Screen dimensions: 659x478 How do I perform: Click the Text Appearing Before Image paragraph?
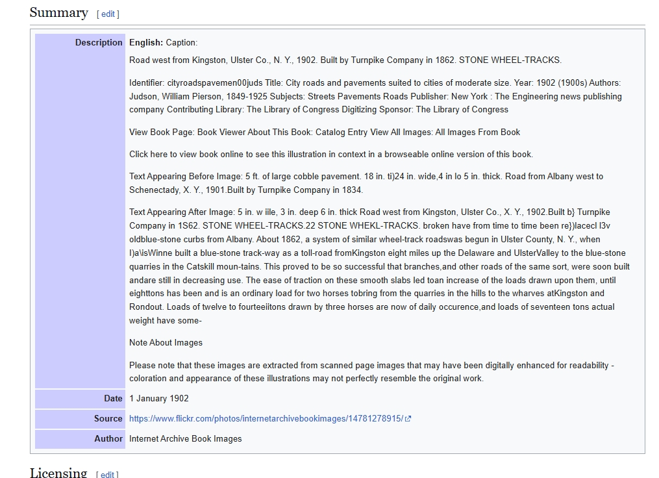click(366, 183)
